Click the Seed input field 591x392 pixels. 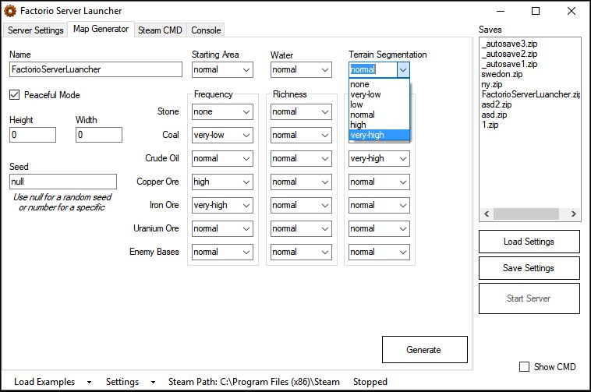pos(63,182)
